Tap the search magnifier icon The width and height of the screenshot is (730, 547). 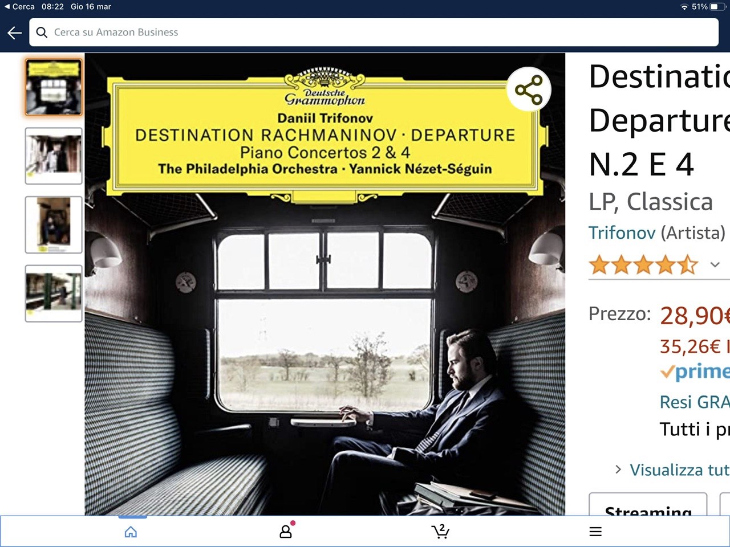[42, 32]
